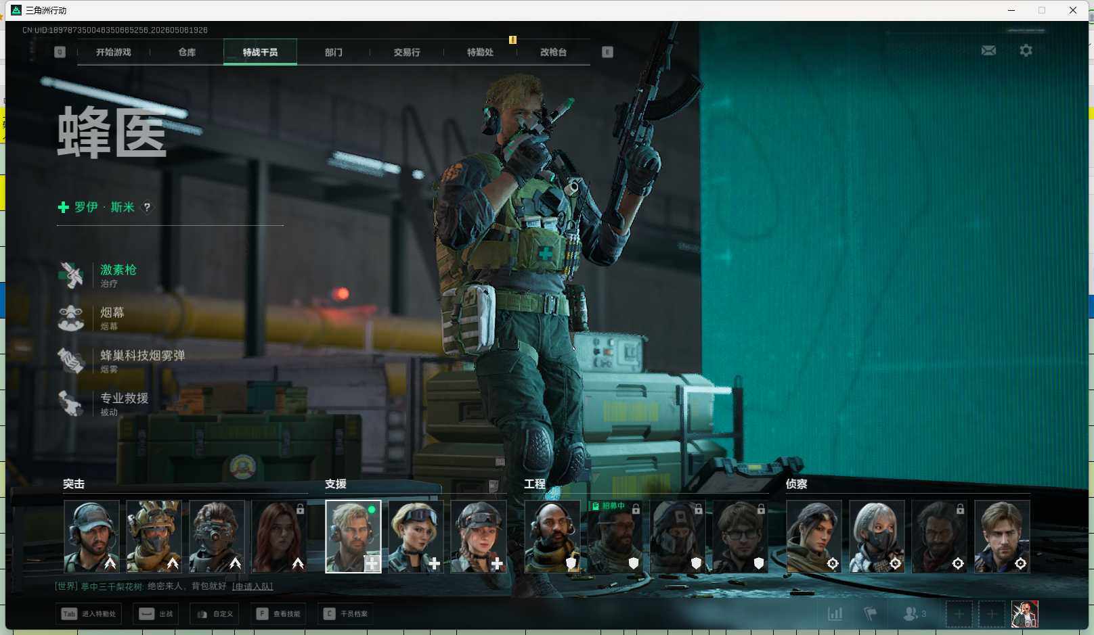Select the locked red-haired assault operator
The image size is (1094, 635).
(279, 536)
